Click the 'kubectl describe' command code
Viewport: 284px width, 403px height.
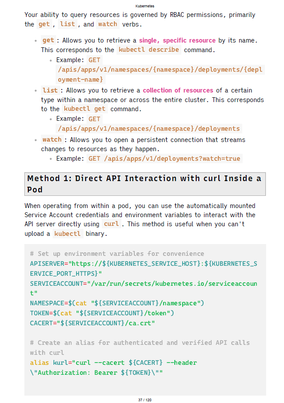pos(149,50)
